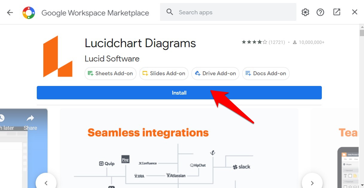
Task: Select the Docs Add-on chip
Action: click(266, 73)
